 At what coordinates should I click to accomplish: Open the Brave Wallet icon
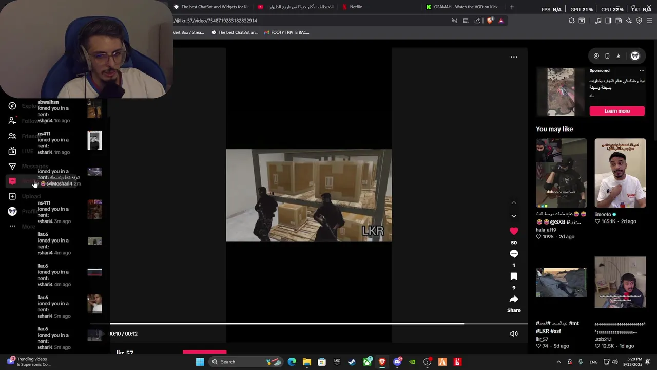pos(619,21)
